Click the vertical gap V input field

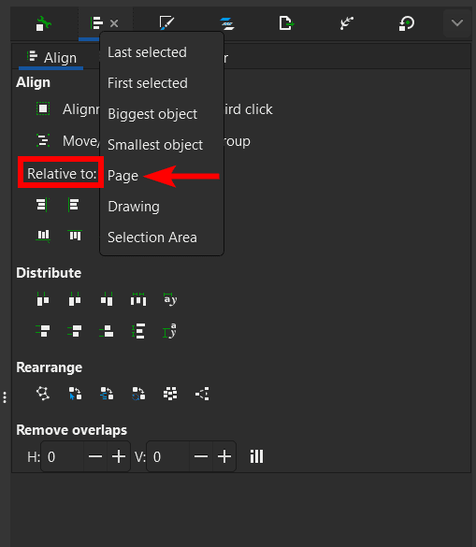(x=167, y=456)
